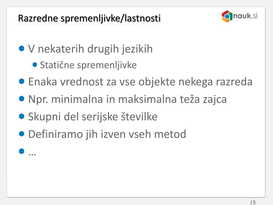This screenshot has height=205, width=273.
Task: Select the line Enaka vrednost za vse objekte
Action: (x=140, y=82)
